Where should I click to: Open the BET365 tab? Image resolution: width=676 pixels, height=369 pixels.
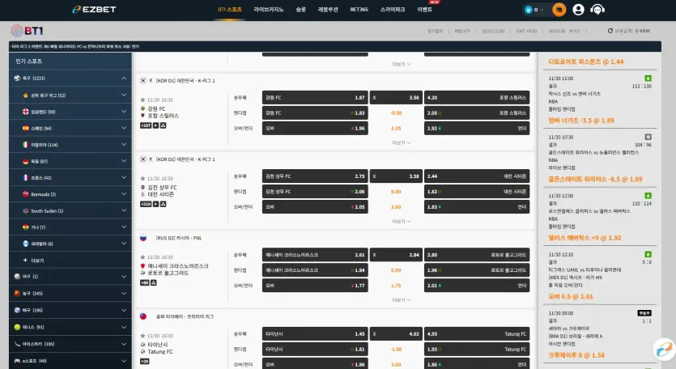pos(359,10)
